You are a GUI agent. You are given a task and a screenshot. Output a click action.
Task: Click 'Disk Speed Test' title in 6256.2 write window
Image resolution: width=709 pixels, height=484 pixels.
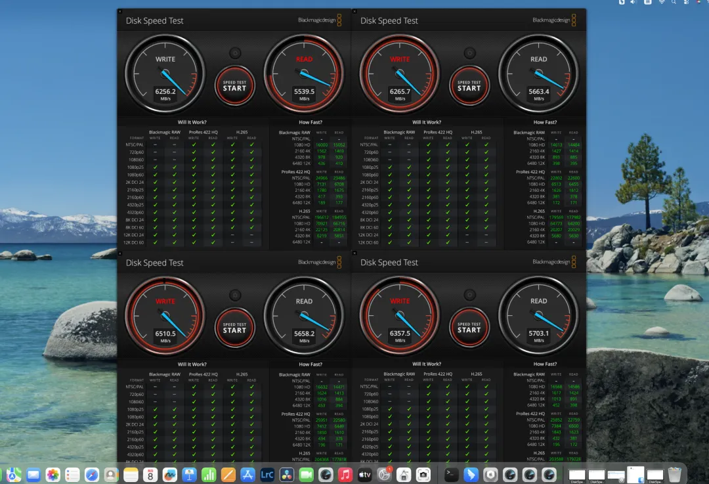pos(155,21)
